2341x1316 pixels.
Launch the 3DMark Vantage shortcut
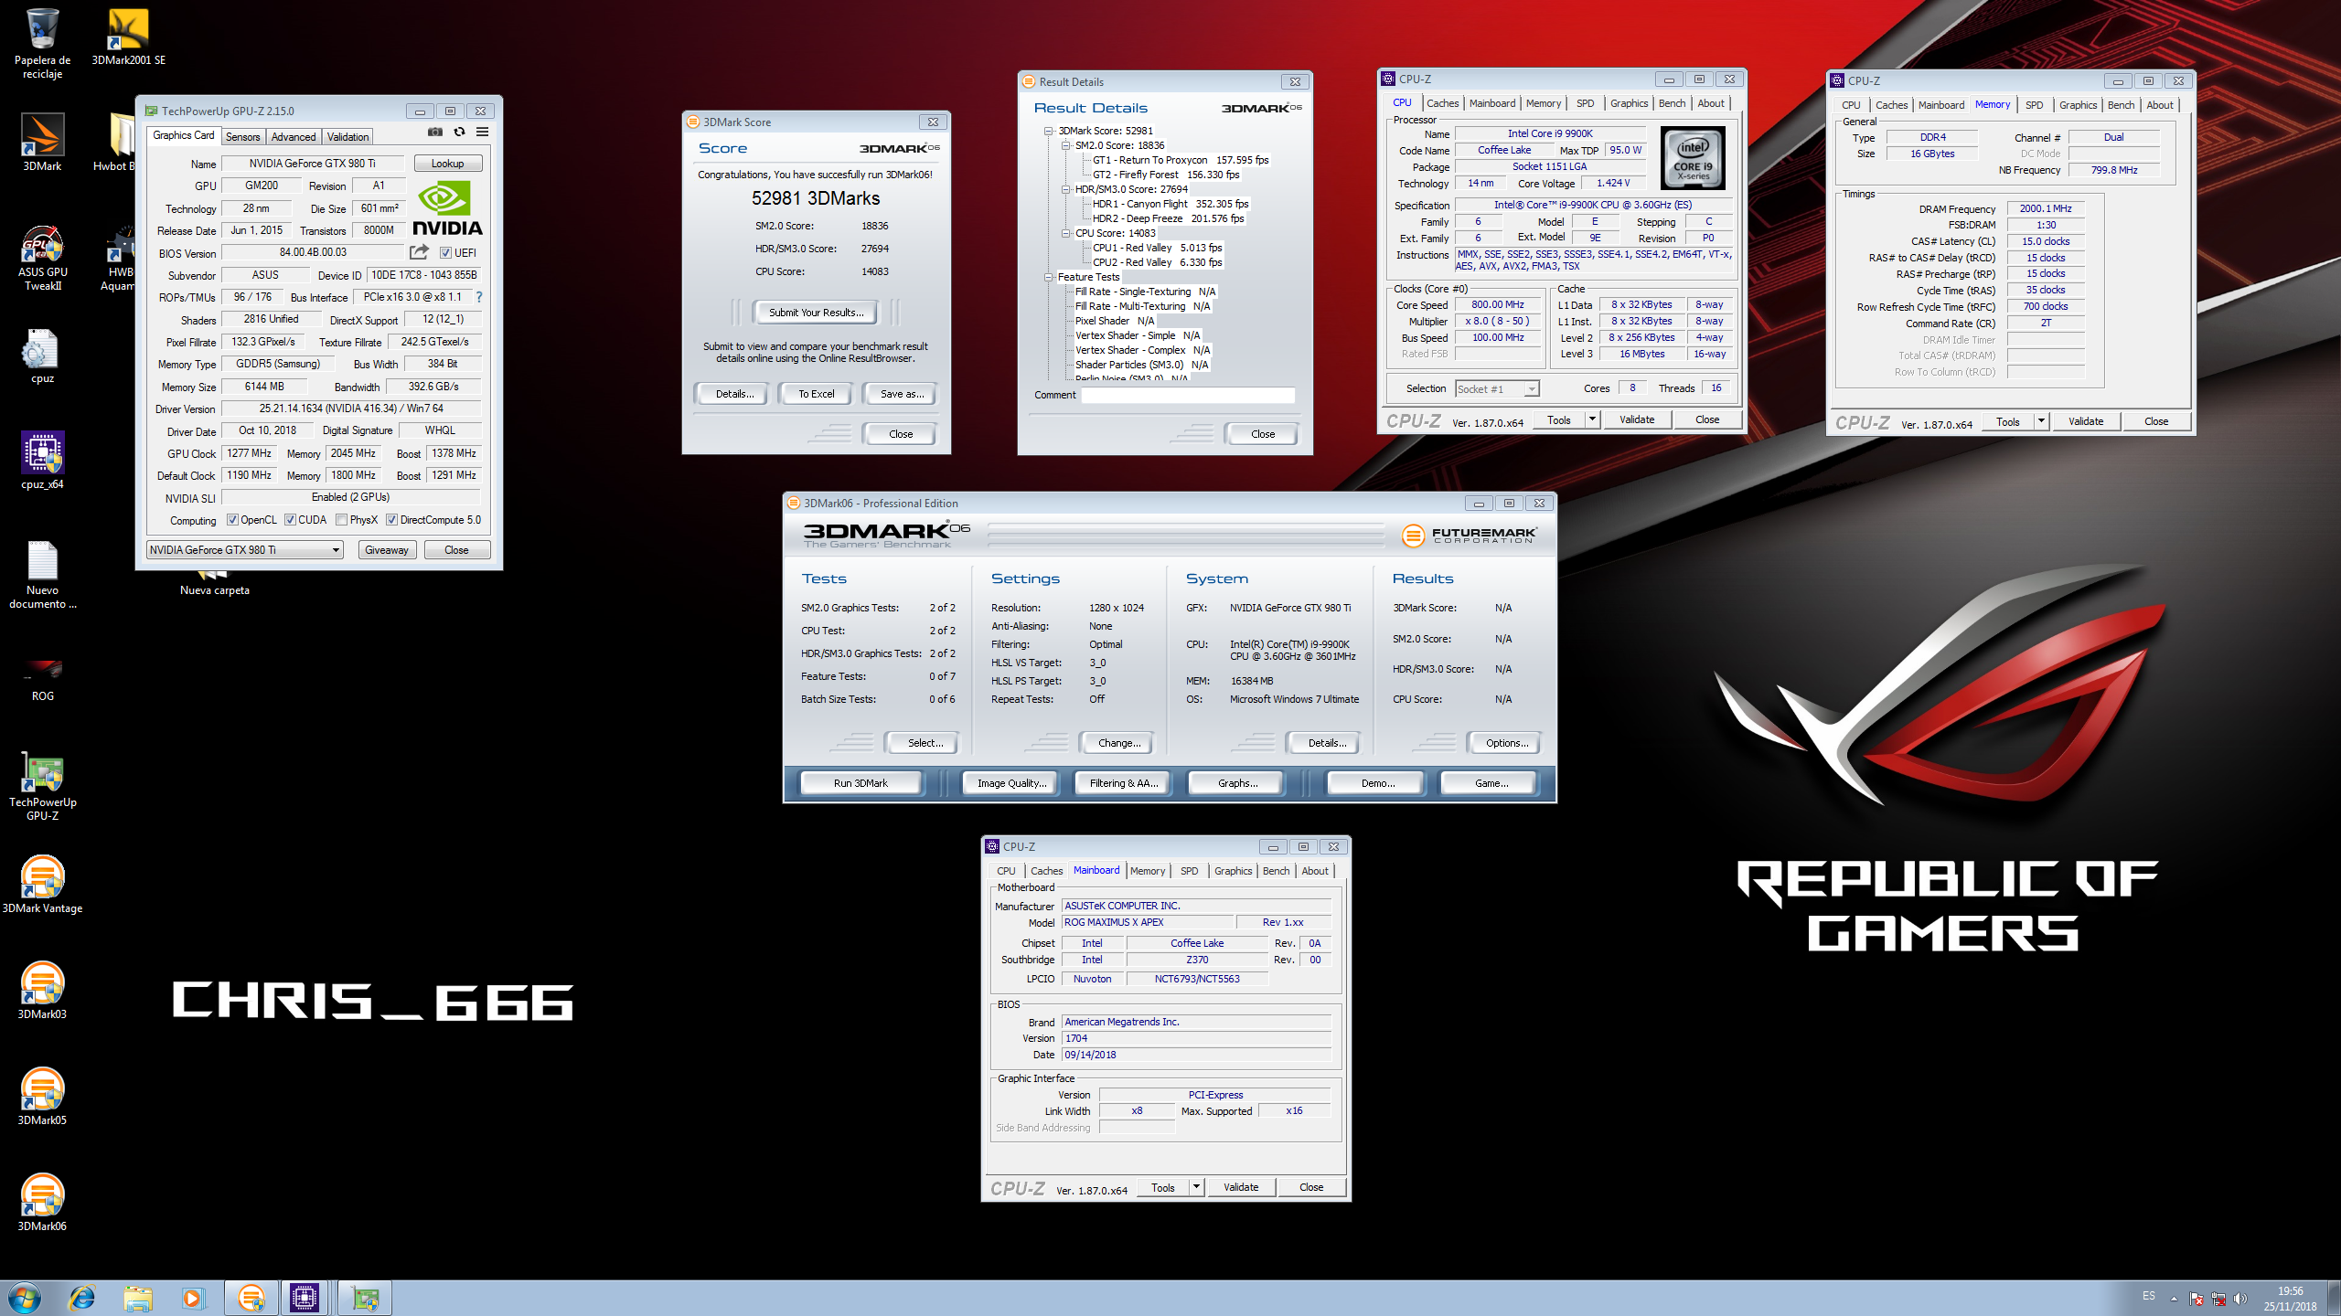coord(42,885)
